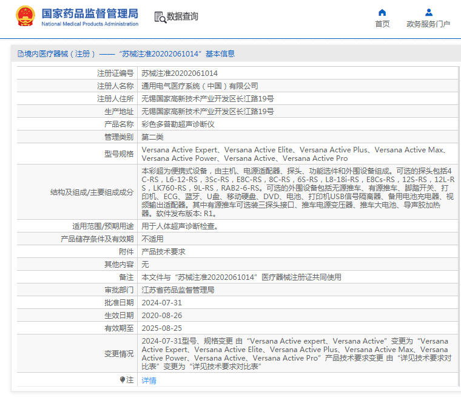Click the document icon before 境内医疗器械
This screenshot has height=397, width=461.
(x=20, y=54)
